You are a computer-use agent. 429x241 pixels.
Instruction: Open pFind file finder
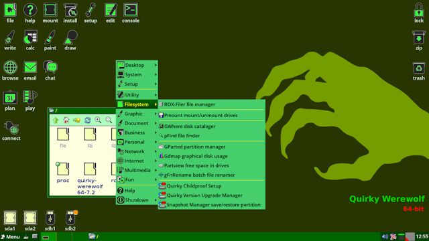coord(211,135)
